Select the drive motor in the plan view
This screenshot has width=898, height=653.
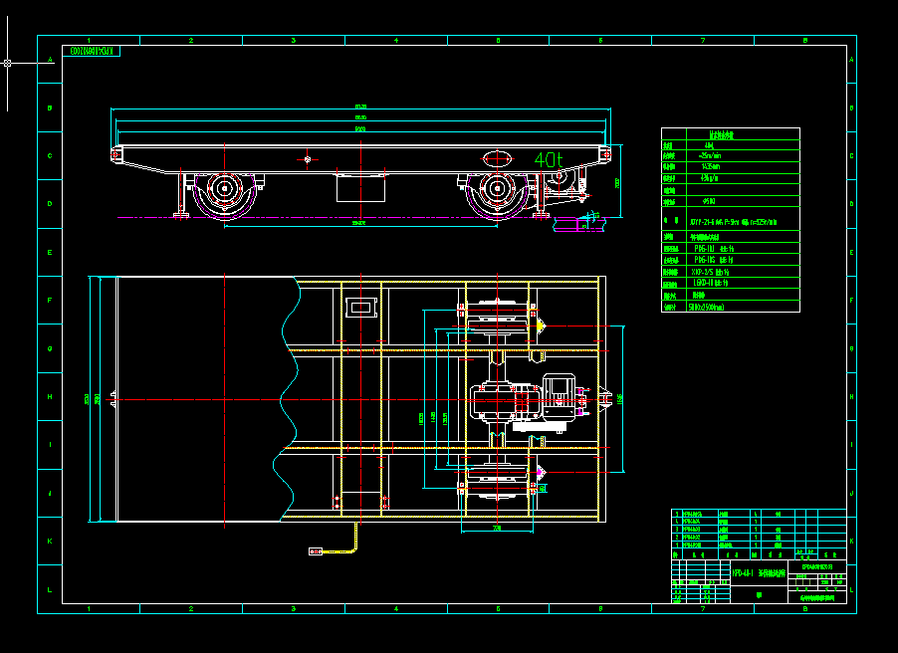(x=559, y=396)
